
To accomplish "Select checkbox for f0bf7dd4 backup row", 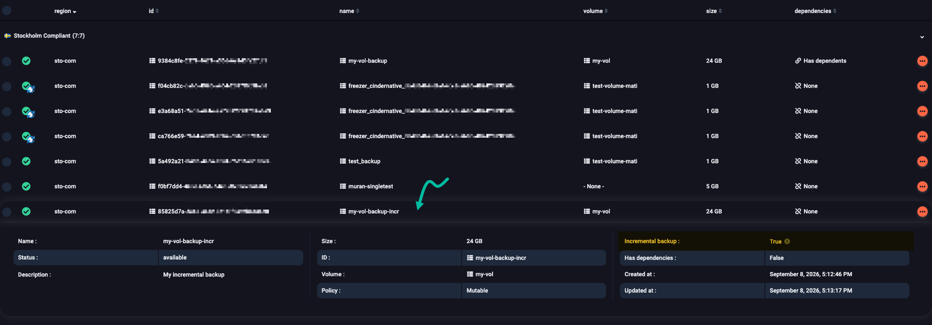I will coord(7,187).
